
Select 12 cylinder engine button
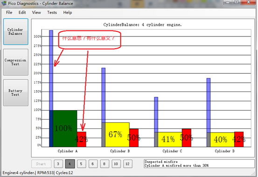[x=128, y=164]
